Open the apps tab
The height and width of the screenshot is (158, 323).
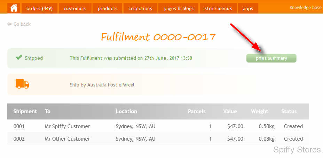(248, 8)
